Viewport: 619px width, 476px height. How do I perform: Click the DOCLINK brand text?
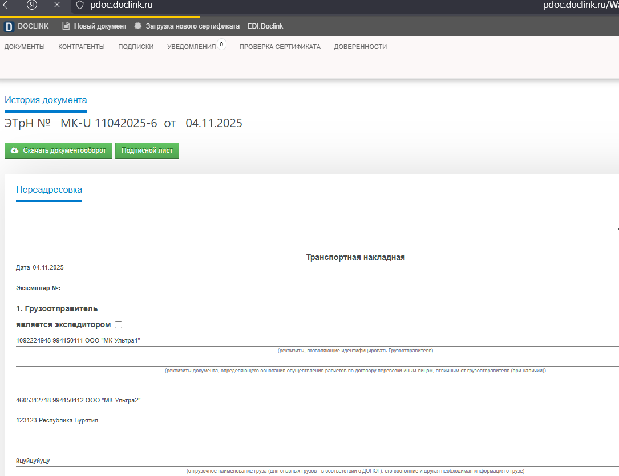(x=33, y=26)
